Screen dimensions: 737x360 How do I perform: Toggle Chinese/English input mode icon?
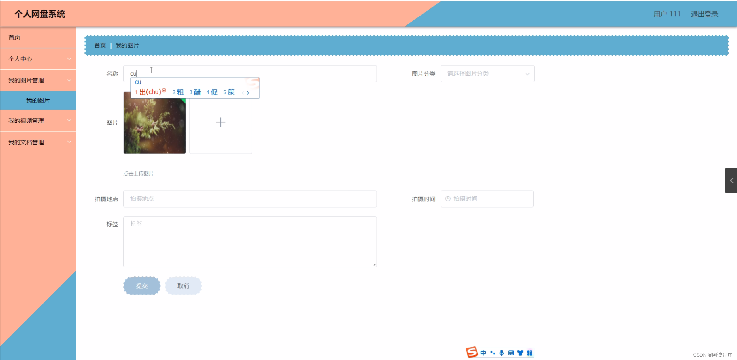pyautogui.click(x=483, y=353)
